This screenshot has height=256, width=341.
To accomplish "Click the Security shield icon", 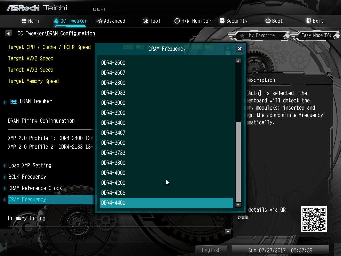I will coord(222,21).
